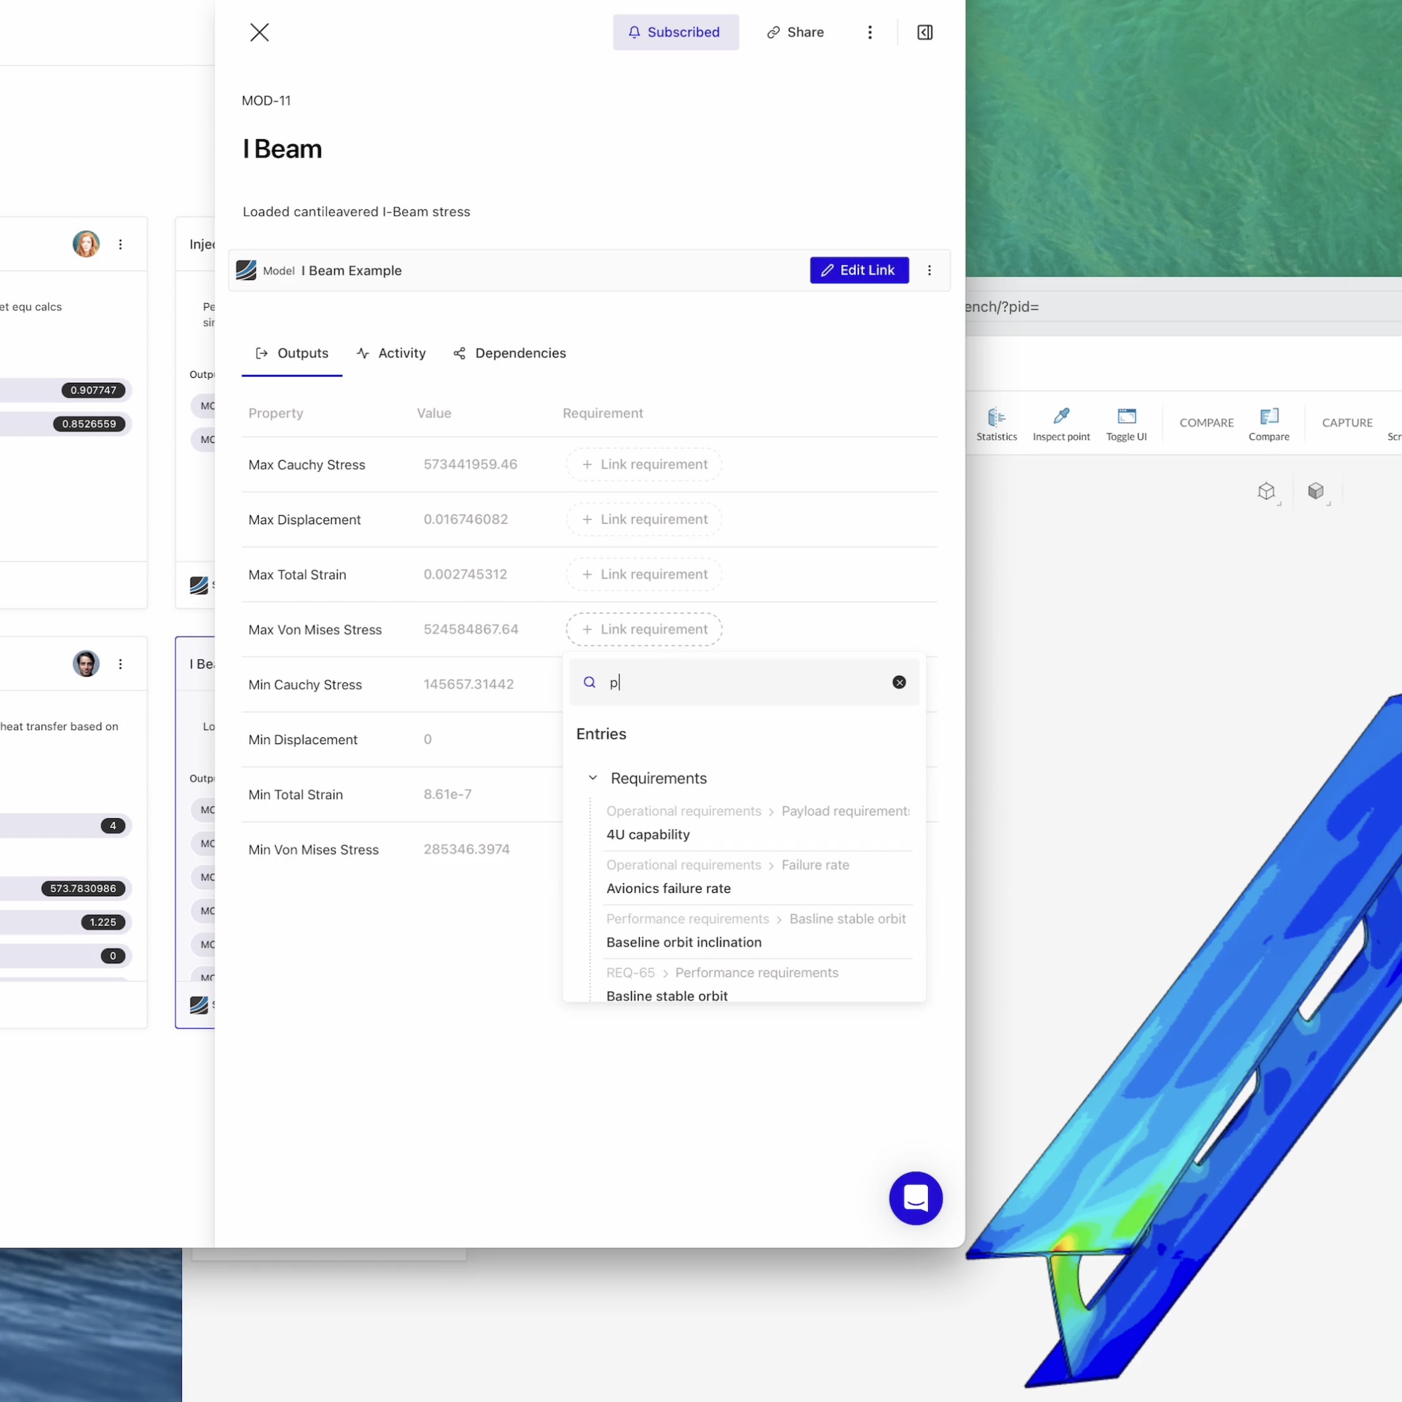1402x1402 pixels.
Task: Click the collapse panel icon top right
Action: [x=924, y=32]
